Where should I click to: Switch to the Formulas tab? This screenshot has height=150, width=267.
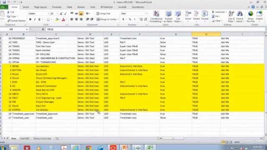tap(57, 7)
